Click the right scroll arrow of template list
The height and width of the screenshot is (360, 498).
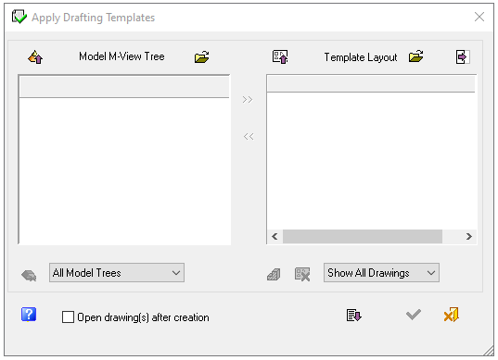pyautogui.click(x=468, y=236)
